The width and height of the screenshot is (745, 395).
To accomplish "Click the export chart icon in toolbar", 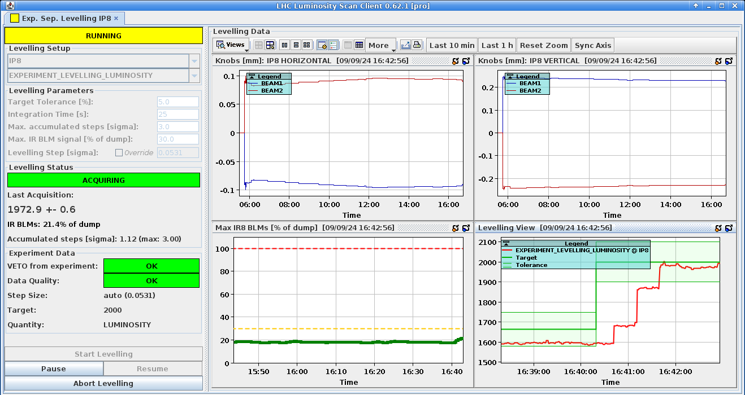I will coord(405,45).
